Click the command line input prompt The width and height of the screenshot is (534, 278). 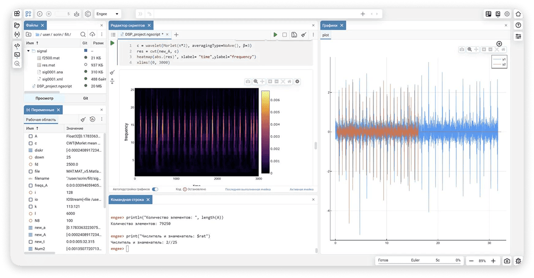pos(128,249)
